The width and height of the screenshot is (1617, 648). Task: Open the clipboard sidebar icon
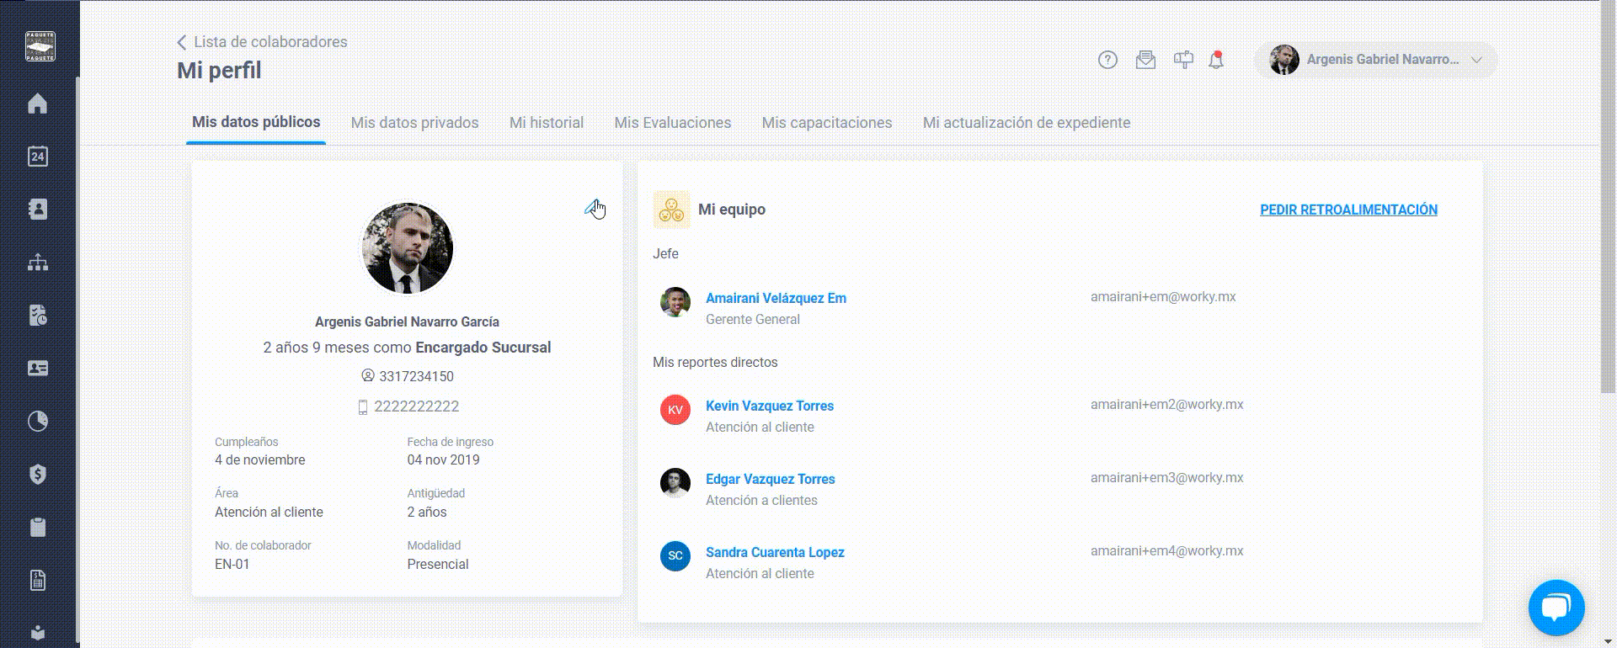37,528
